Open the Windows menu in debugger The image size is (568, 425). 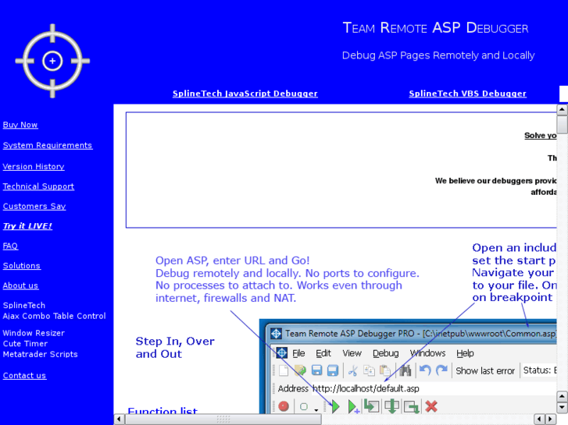pos(427,353)
